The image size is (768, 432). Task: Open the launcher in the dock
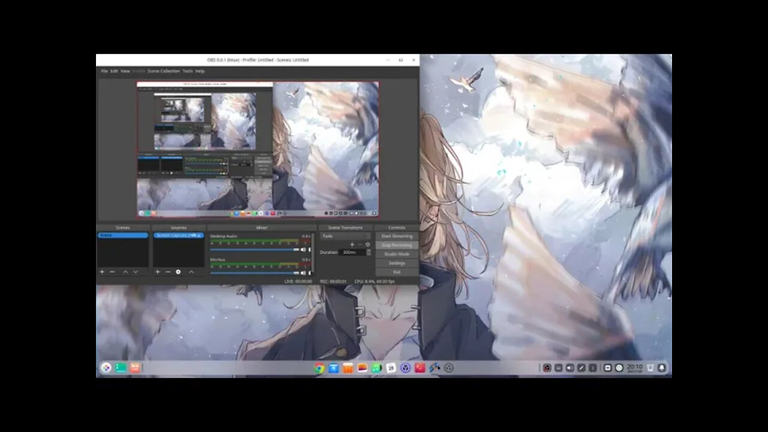[106, 368]
